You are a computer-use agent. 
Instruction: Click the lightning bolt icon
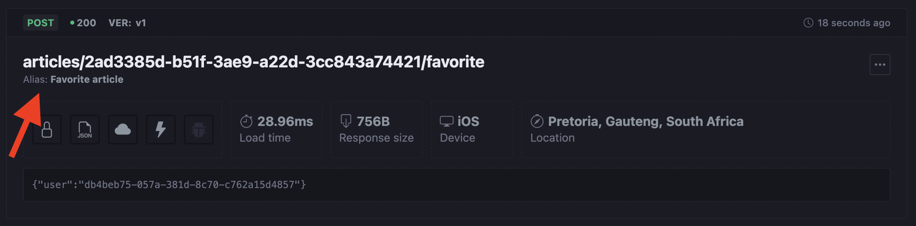click(x=161, y=130)
